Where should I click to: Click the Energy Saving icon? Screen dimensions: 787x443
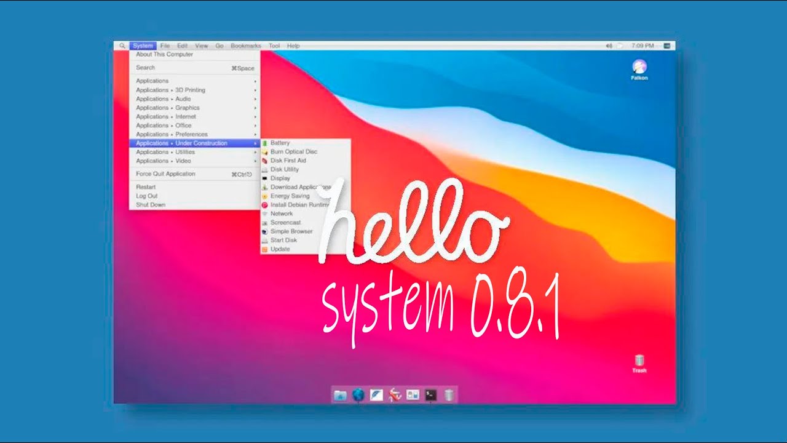[x=265, y=196]
